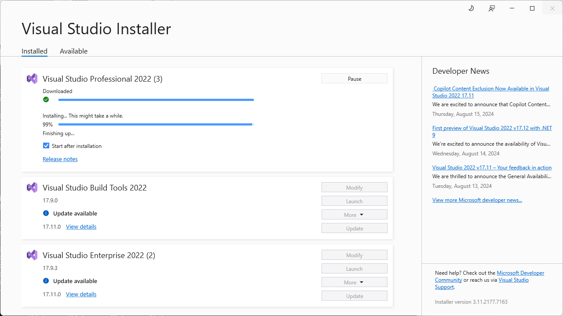Click the Tuesday, August 13, 2024 date

462,186
